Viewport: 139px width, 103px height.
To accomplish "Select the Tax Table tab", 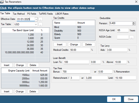I will coord(5,13).
